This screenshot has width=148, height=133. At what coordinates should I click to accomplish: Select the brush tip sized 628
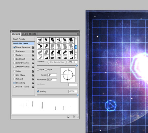coord(53,47)
